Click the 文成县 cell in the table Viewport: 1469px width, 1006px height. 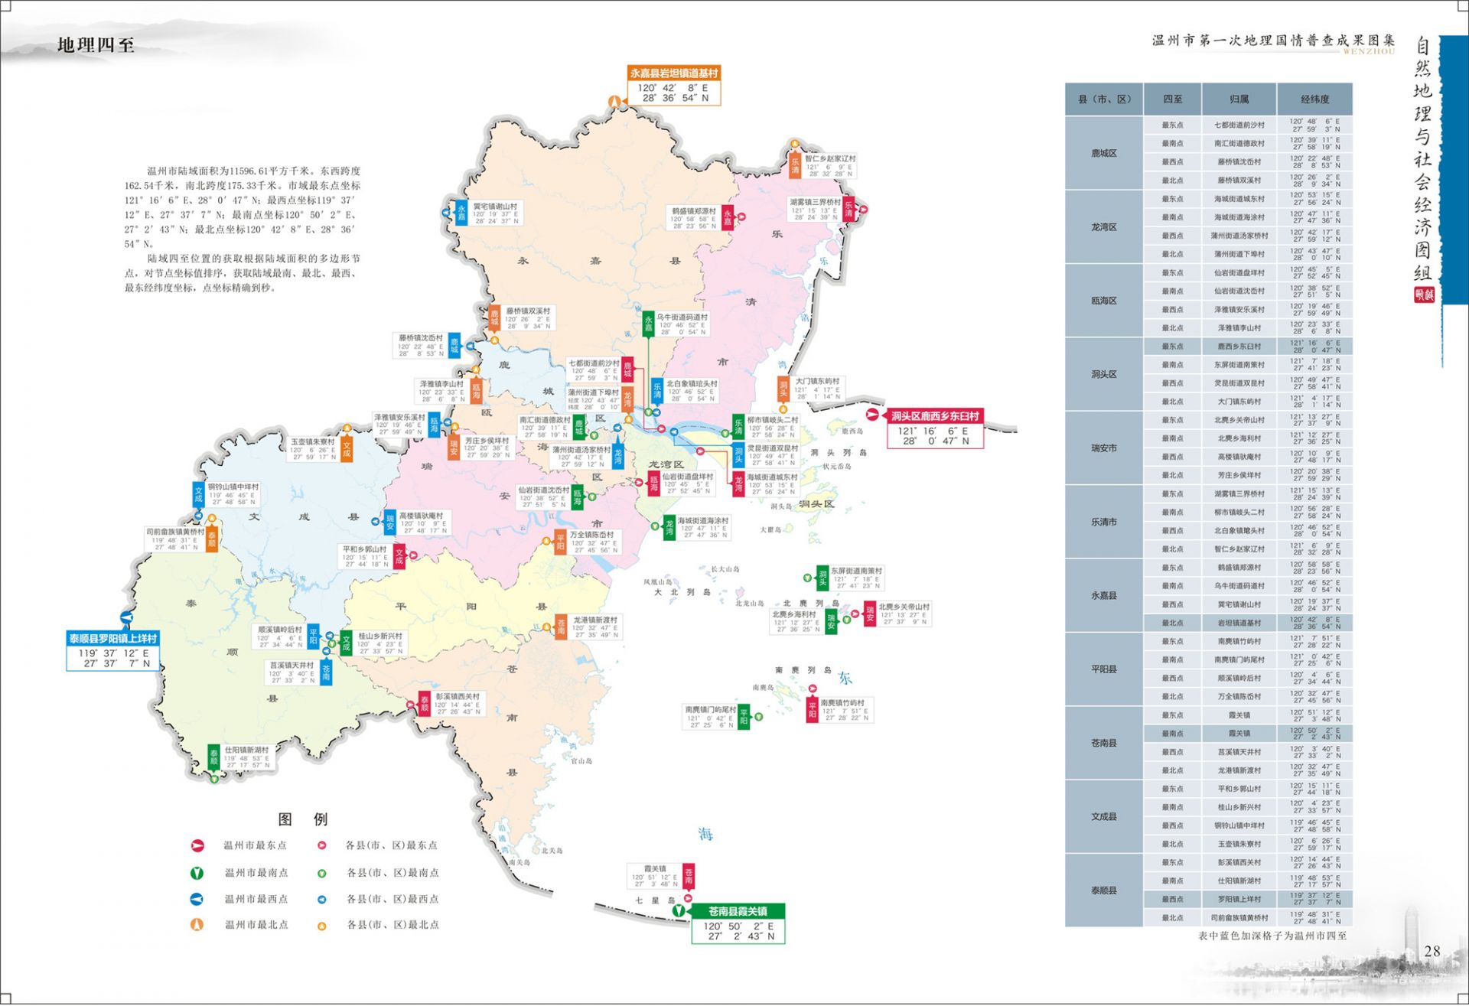coord(1104,817)
